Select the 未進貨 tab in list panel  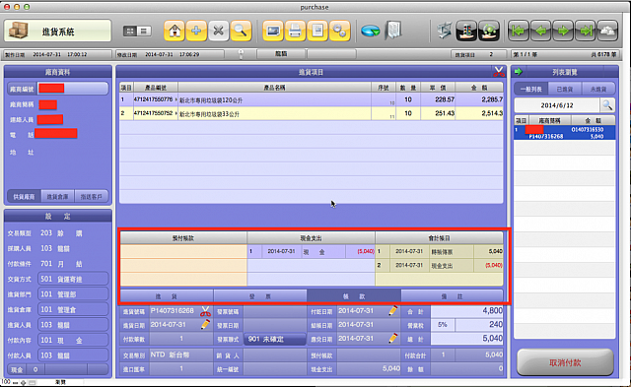pos(598,89)
